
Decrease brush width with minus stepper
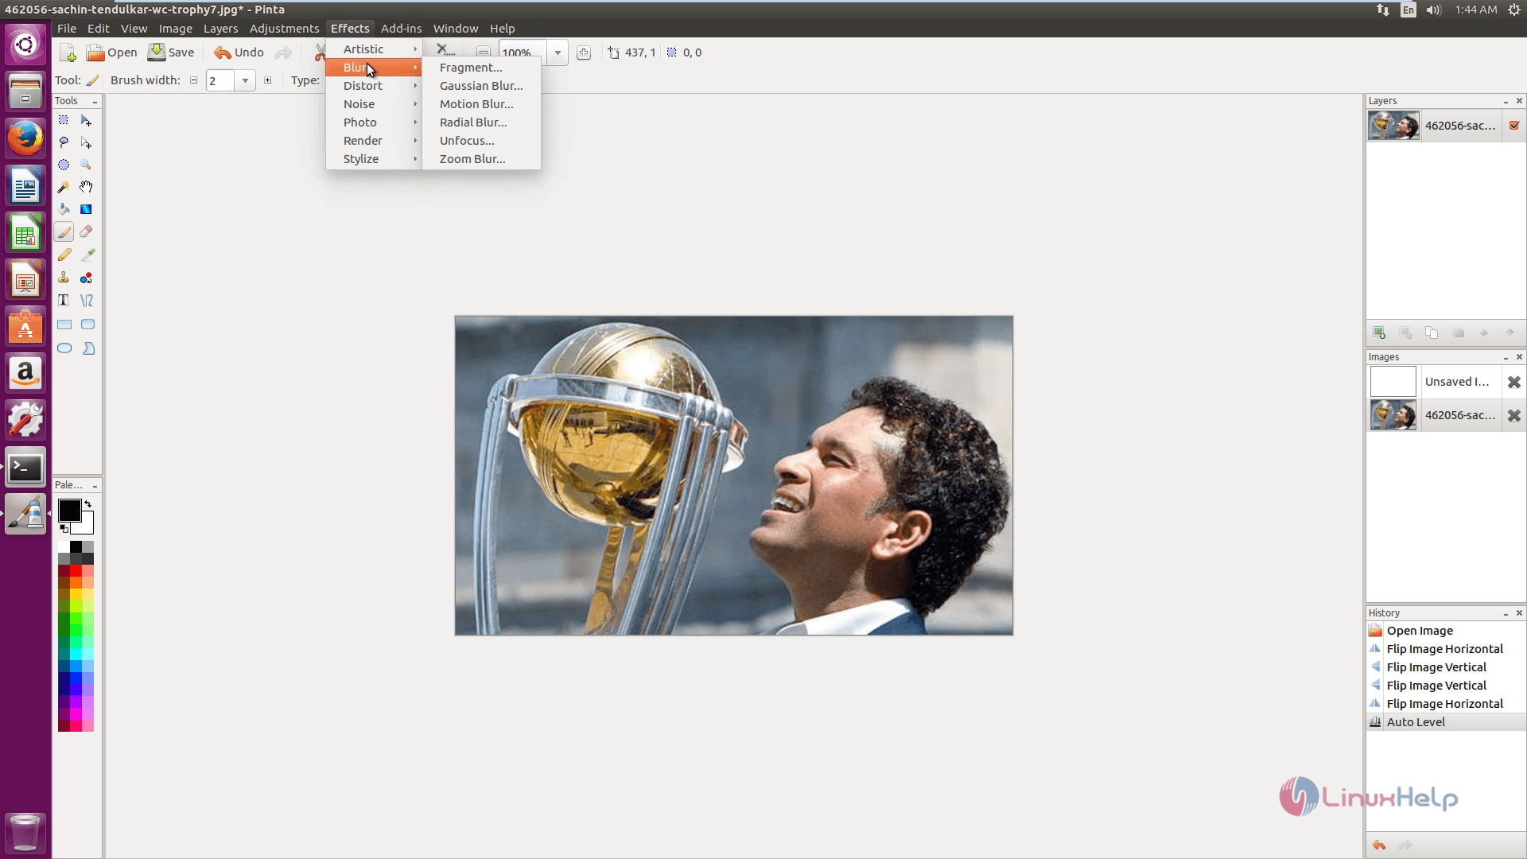pyautogui.click(x=193, y=80)
